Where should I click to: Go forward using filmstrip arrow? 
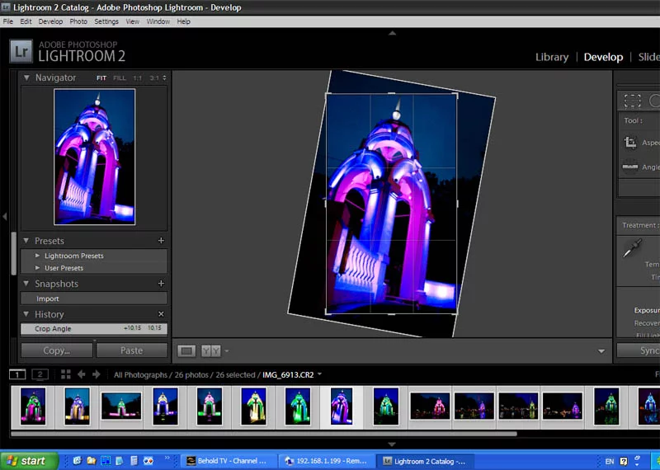pyautogui.click(x=97, y=374)
